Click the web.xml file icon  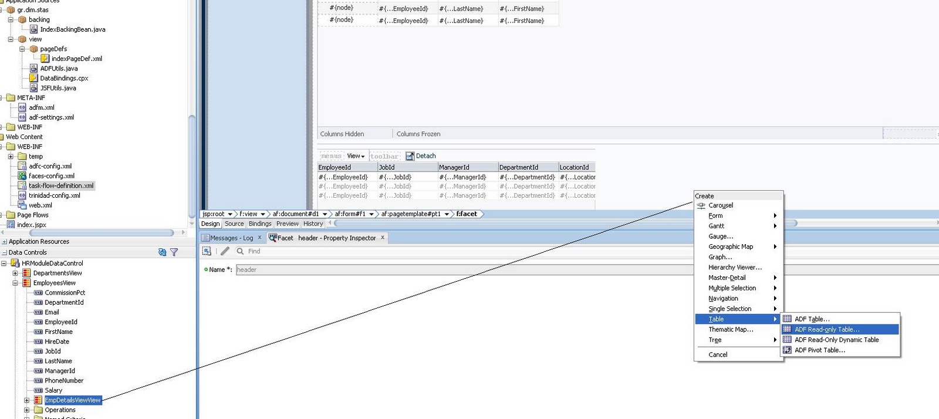coord(22,205)
